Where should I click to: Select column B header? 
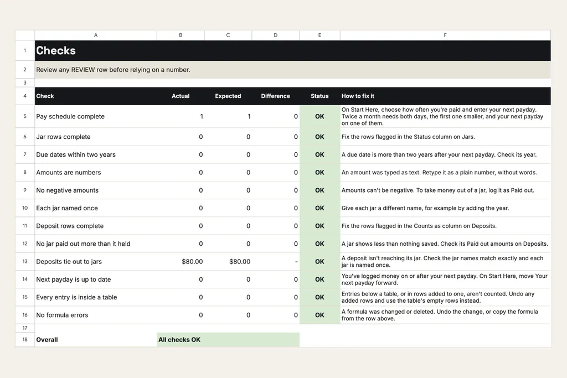coord(181,35)
